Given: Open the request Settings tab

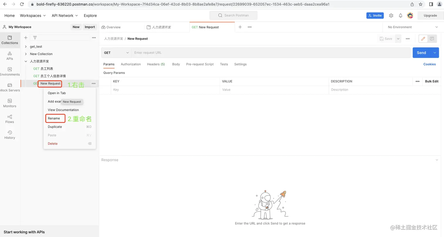Looking at the screenshot, I should [x=240, y=64].
